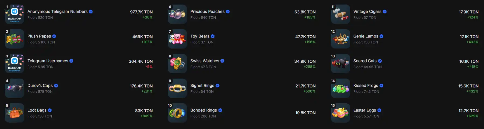This screenshot has height=129, width=484.
Task: Click the verified badge next to Toy Bears
Action: 213,36
